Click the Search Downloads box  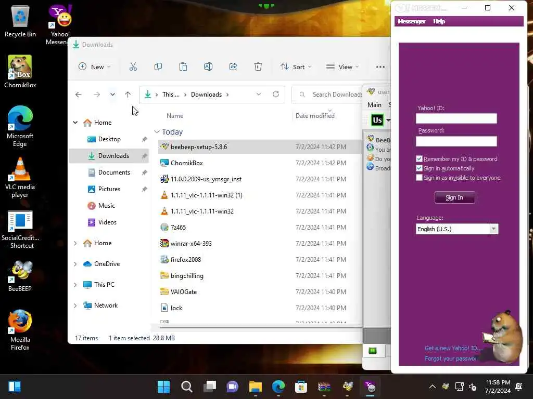click(327, 95)
